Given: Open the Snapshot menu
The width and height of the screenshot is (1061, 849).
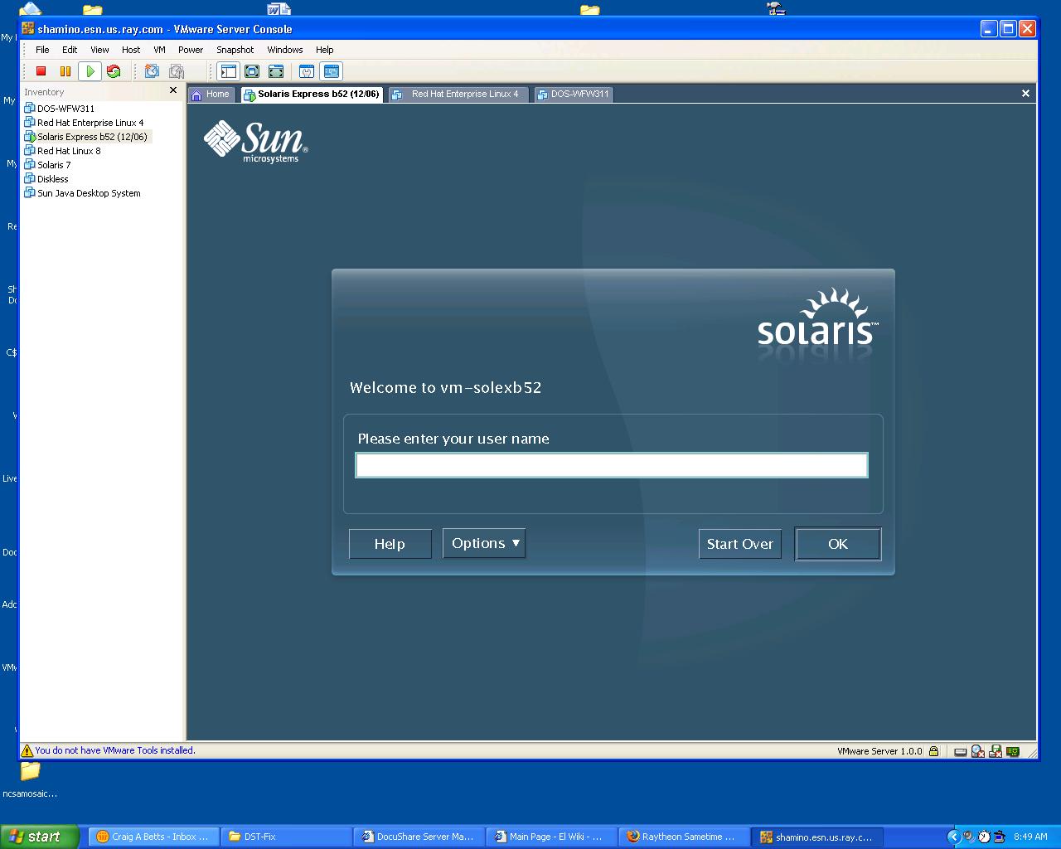Looking at the screenshot, I should (235, 50).
